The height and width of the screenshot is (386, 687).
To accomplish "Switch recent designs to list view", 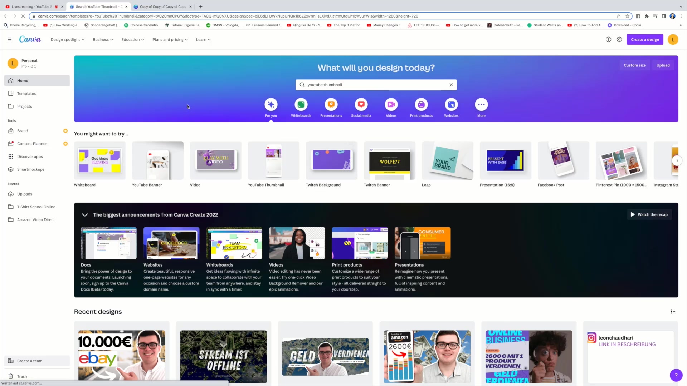I will 673,312.
